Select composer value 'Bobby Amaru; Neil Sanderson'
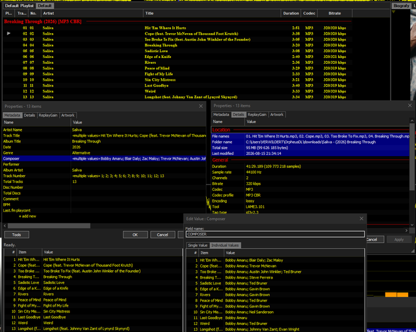The image size is (416, 332). pos(250,312)
